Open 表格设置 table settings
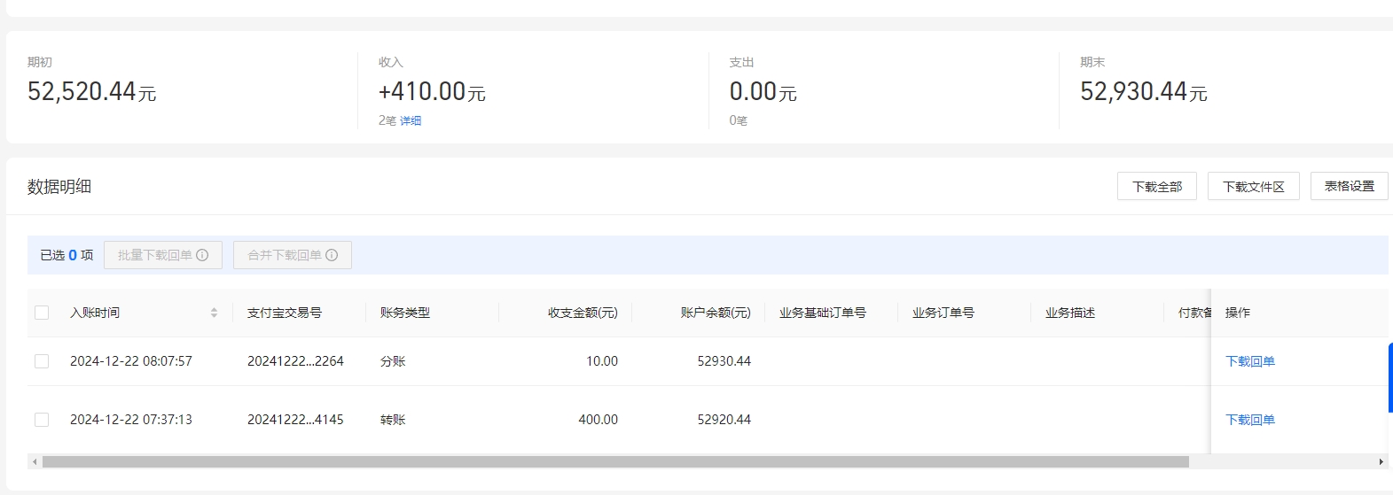This screenshot has height=495, width=1393. coord(1350,186)
